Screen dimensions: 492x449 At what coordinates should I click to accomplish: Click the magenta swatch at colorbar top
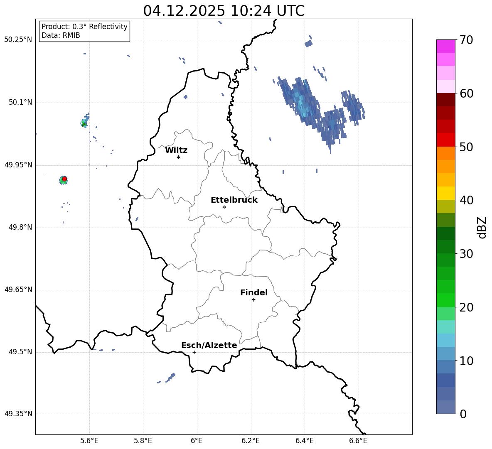coord(446,46)
